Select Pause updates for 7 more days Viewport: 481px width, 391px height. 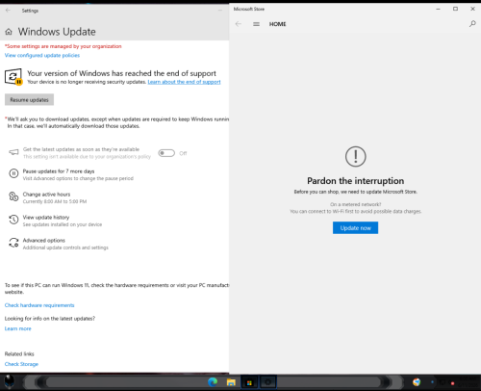(x=70, y=174)
